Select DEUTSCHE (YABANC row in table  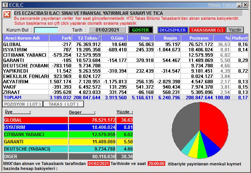(x=125, y=65)
